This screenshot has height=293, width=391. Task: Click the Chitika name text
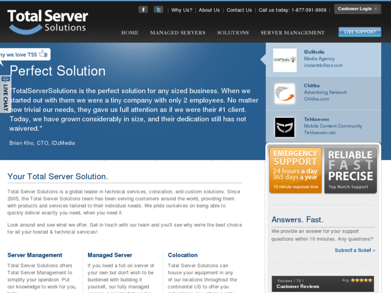coord(312,85)
